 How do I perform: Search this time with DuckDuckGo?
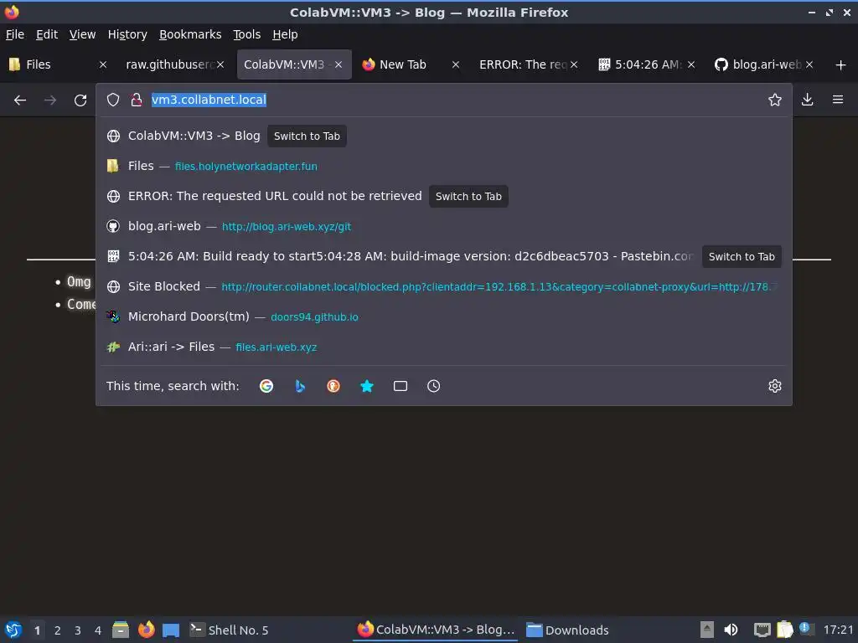tap(333, 386)
